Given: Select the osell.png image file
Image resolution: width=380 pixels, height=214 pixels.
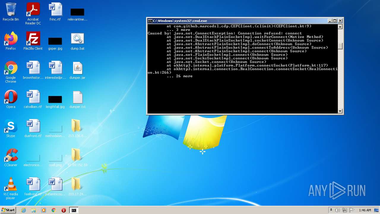Looking at the screenshot, I should (55, 160).
